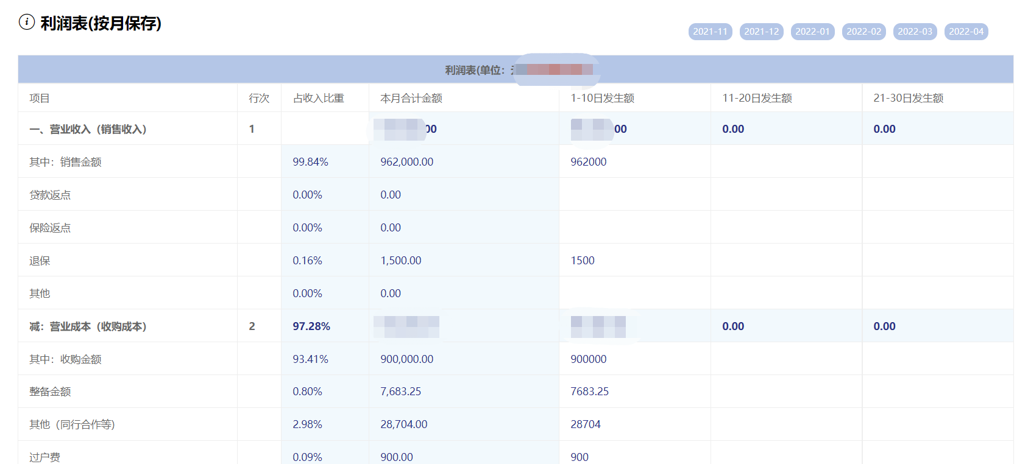Edit the 962000 sales amount field
The width and height of the screenshot is (1028, 464).
point(634,162)
